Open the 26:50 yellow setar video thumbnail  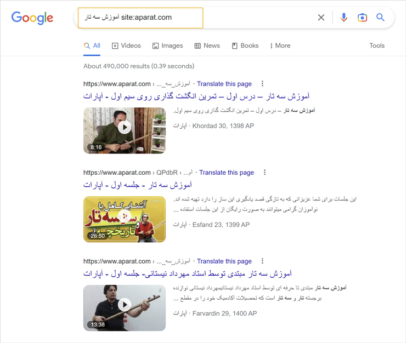click(x=125, y=219)
